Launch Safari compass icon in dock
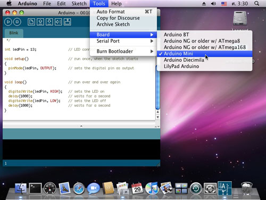266x200 pixels. [79, 188]
